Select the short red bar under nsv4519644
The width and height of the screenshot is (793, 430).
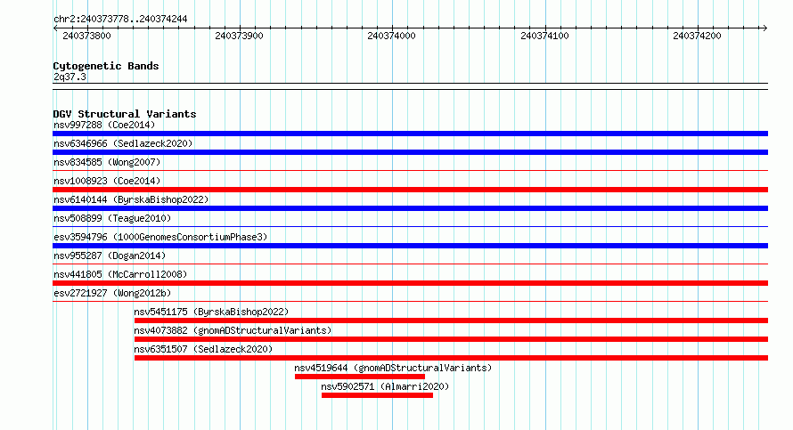coord(360,377)
